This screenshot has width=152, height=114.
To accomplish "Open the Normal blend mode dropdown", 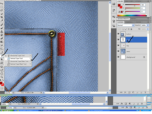I will (126, 25).
